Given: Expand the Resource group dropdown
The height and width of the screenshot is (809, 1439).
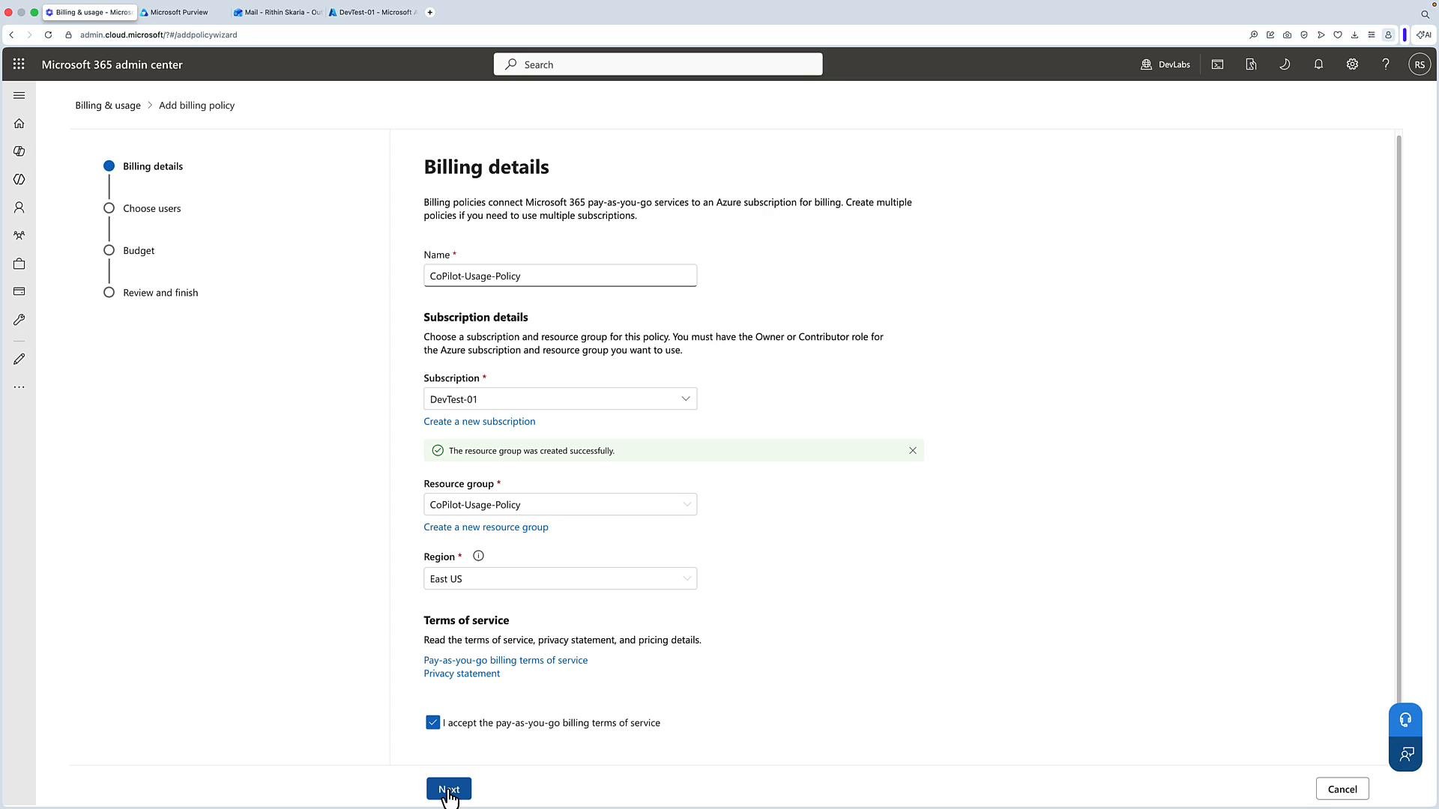Looking at the screenshot, I should 560,505.
